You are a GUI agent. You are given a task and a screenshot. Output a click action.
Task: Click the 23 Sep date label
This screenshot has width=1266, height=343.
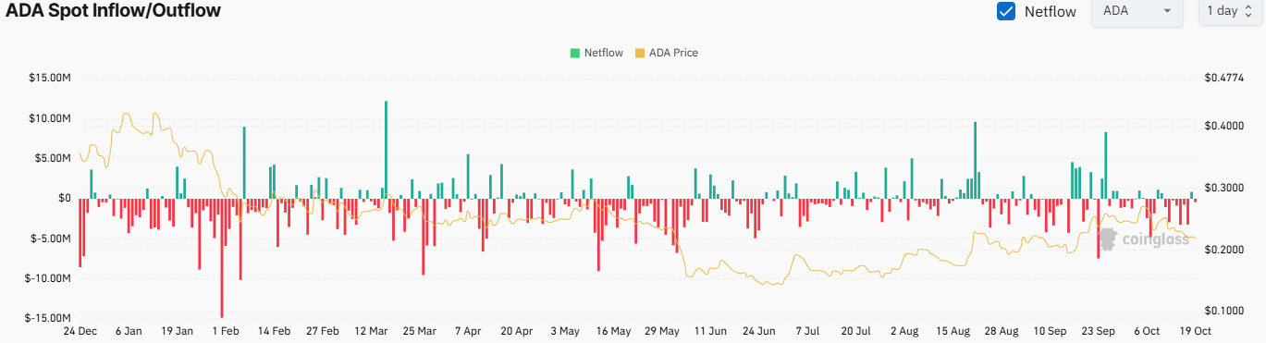coord(1100,331)
